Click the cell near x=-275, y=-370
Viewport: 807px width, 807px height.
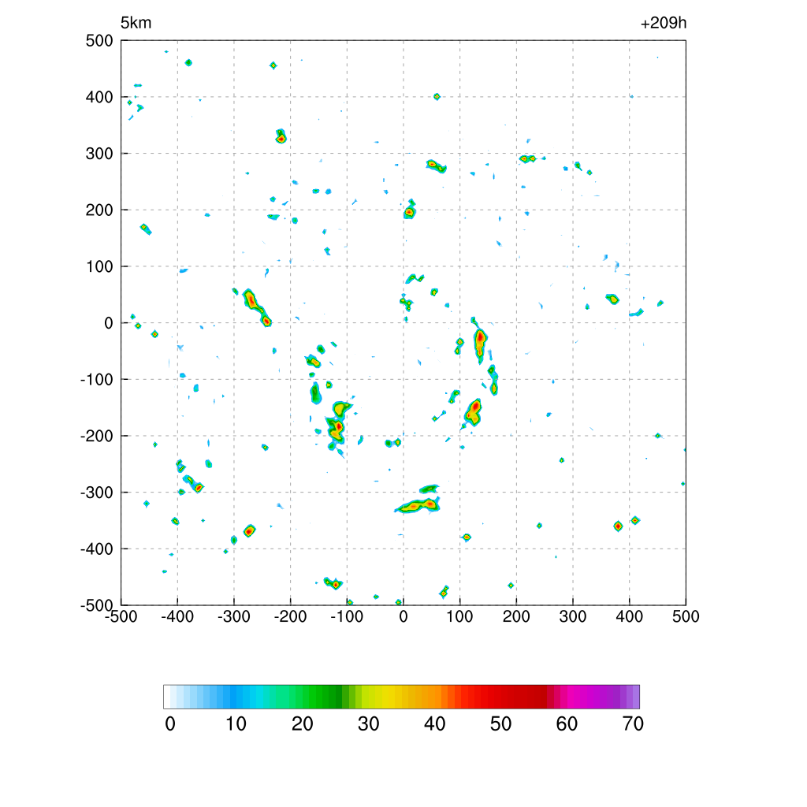[x=250, y=530]
